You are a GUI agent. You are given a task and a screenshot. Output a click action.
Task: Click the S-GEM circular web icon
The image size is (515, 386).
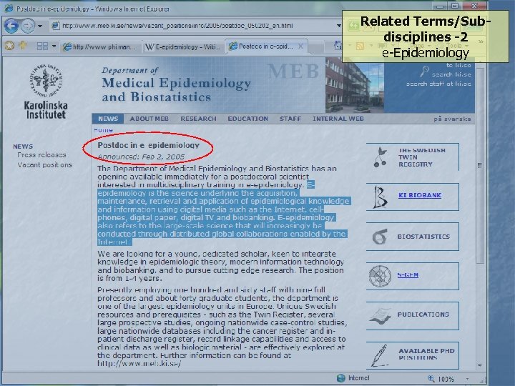pyautogui.click(x=380, y=277)
